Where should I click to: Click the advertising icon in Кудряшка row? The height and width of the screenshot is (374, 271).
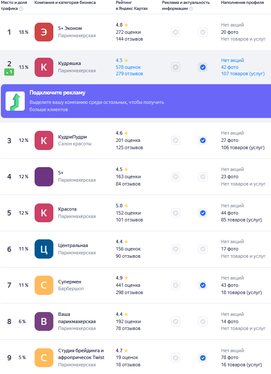click(x=175, y=67)
